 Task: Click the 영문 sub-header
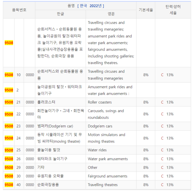(111, 14)
